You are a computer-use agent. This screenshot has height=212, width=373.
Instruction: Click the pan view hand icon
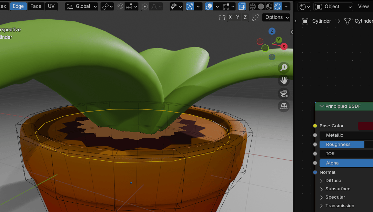click(284, 81)
